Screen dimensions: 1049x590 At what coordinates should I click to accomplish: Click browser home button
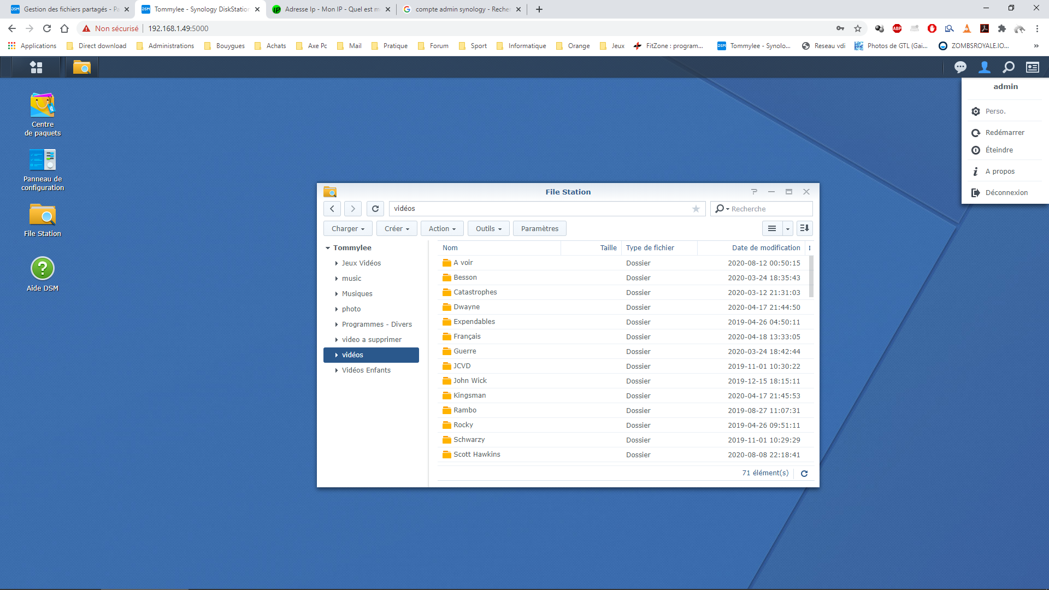coord(64,28)
